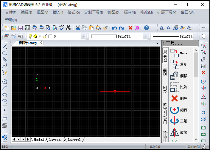Switch to the Layout1 tab

point(55,140)
